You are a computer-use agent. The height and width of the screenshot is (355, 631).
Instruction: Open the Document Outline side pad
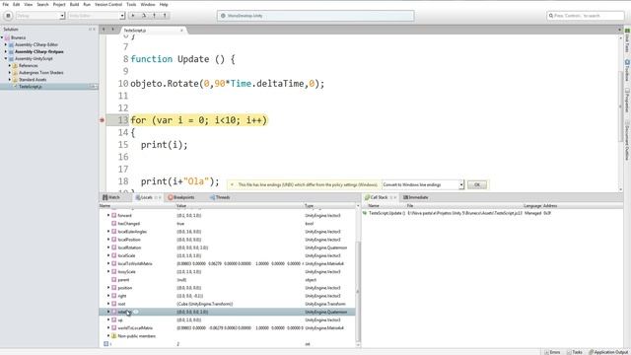[627, 140]
